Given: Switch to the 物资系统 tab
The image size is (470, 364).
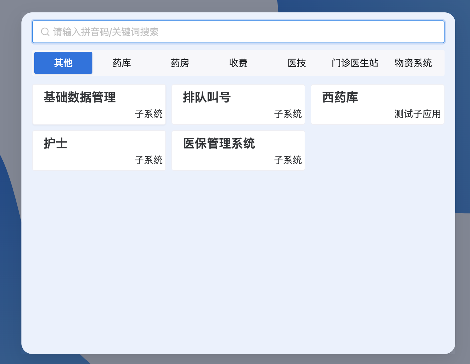Looking at the screenshot, I should 414,63.
